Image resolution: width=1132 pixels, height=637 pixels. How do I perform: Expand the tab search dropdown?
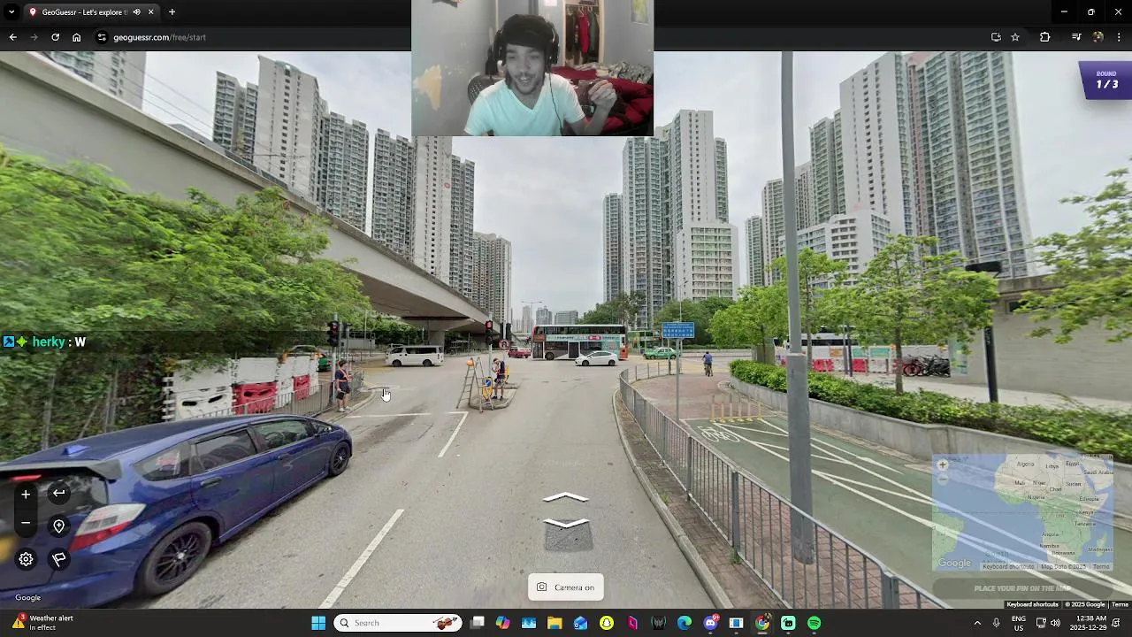point(12,12)
